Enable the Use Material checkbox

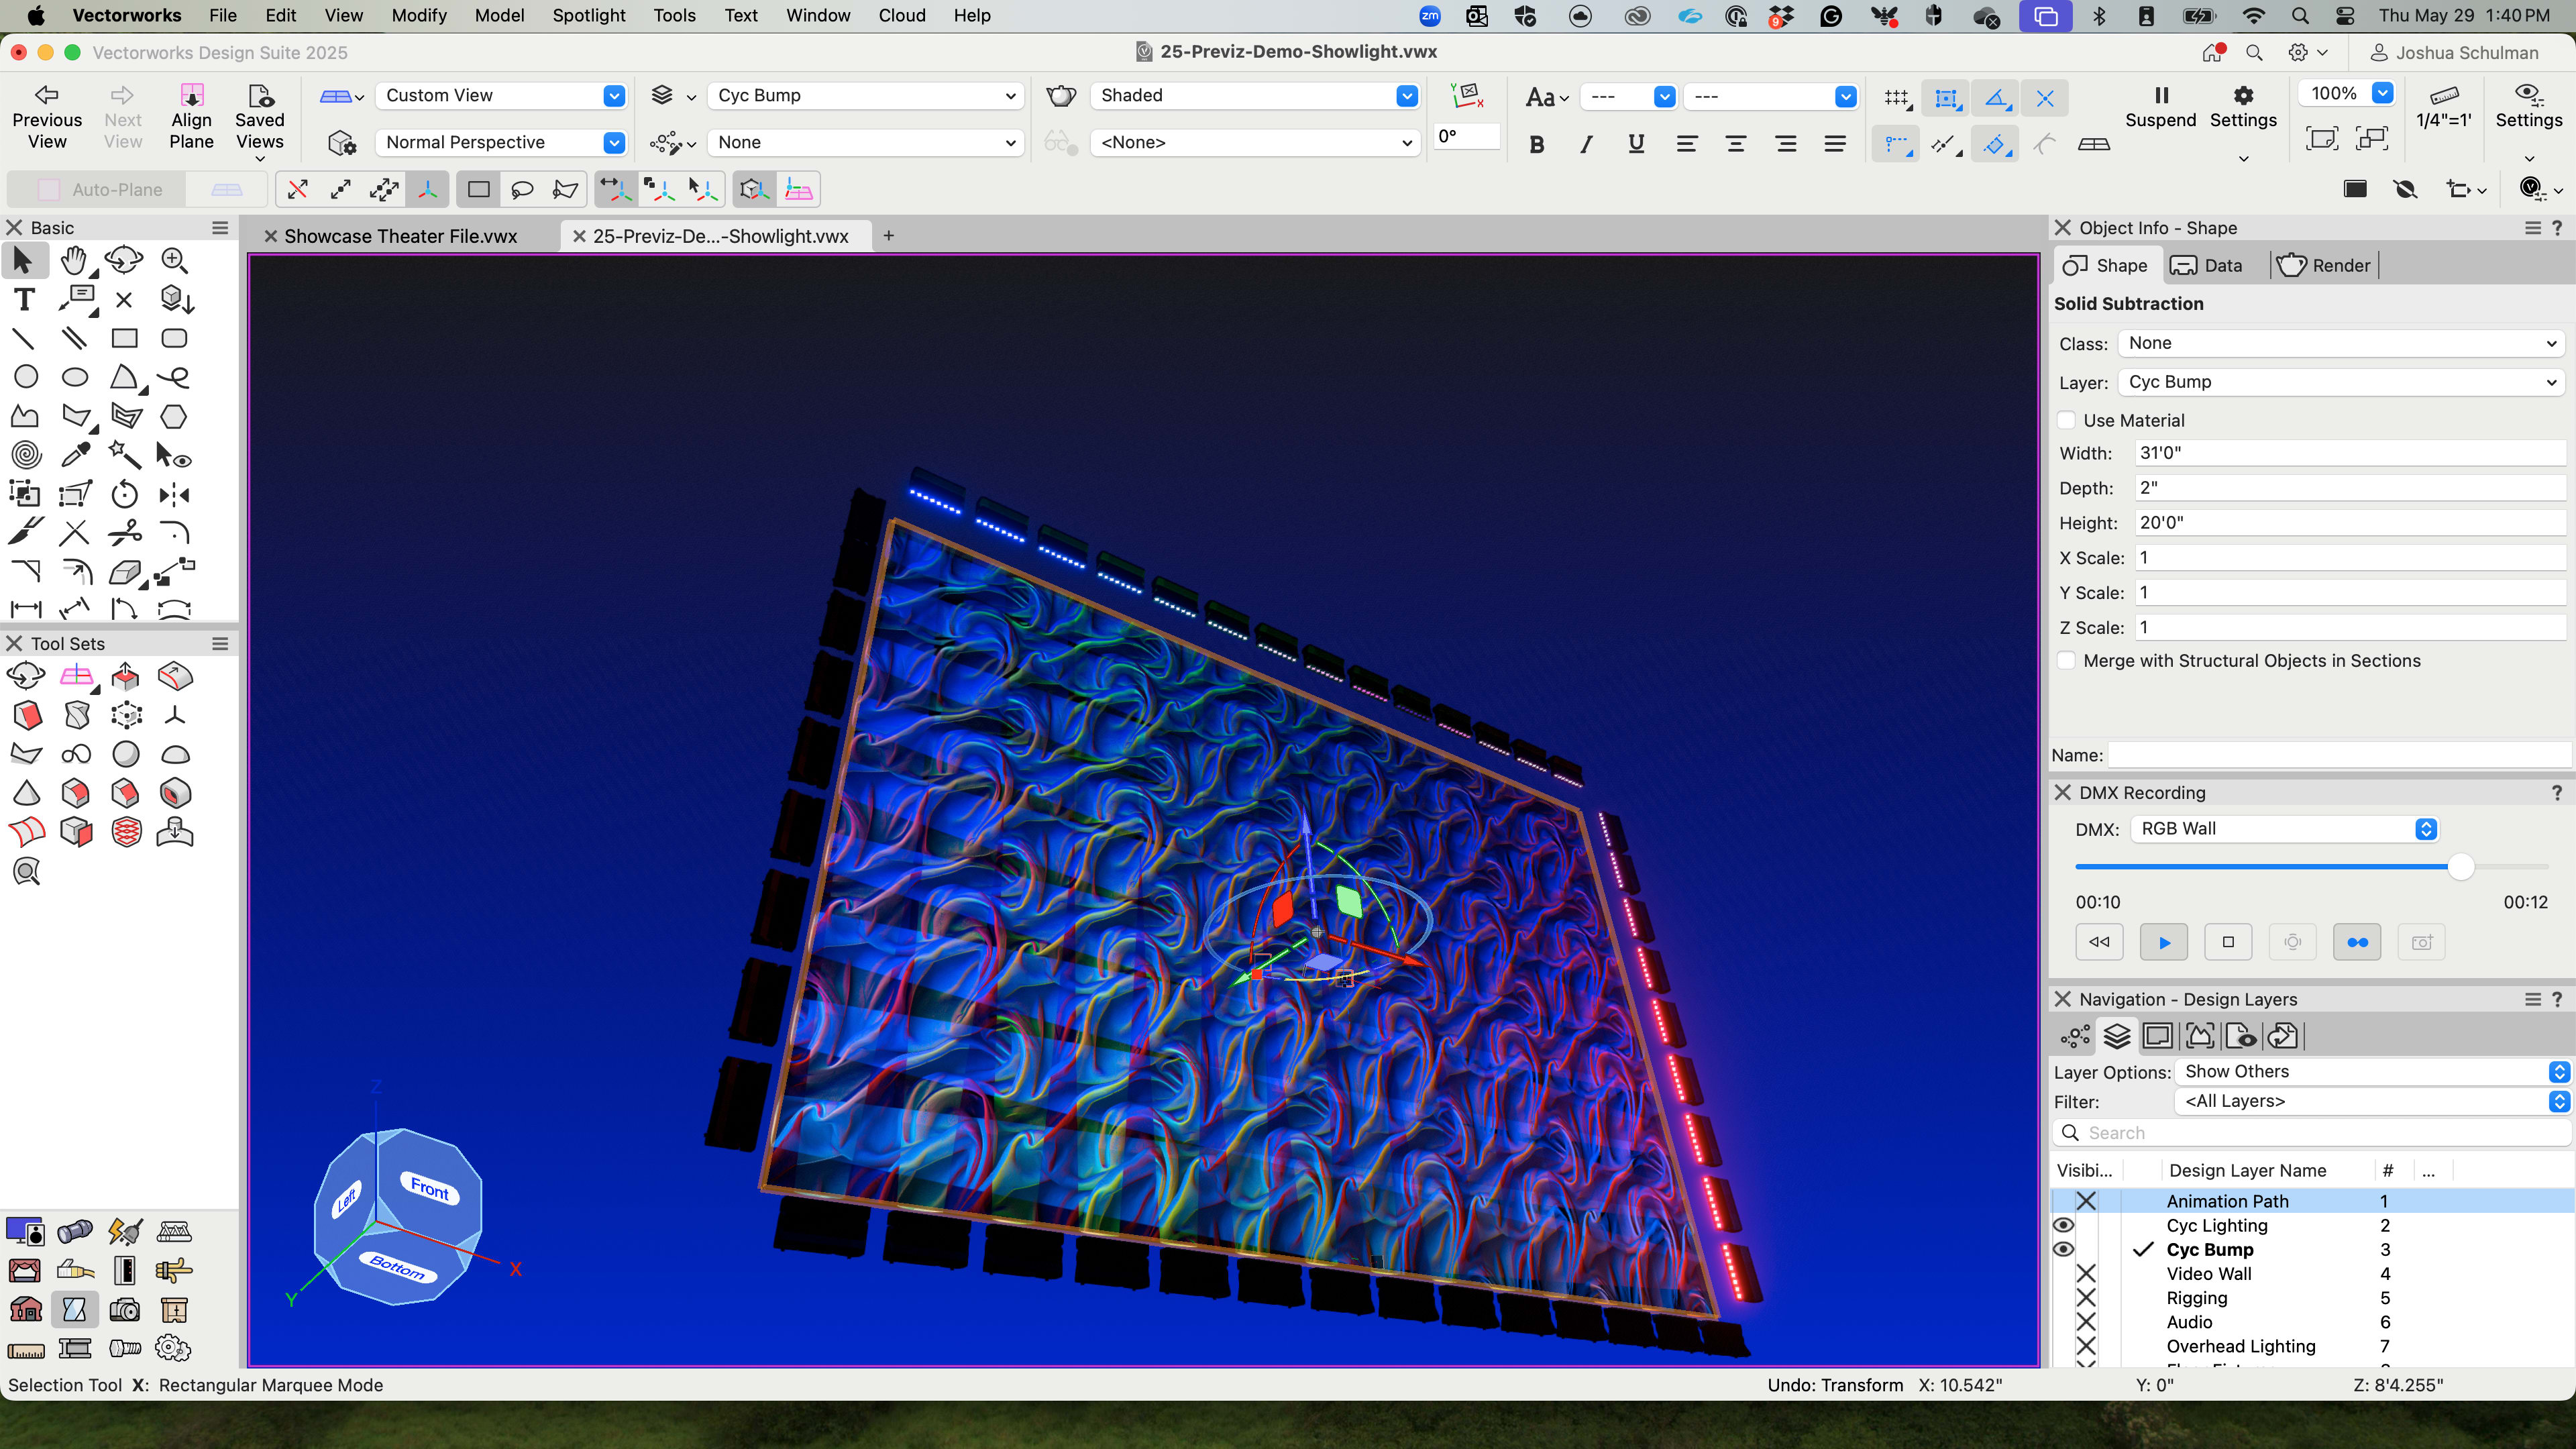click(x=2066, y=420)
